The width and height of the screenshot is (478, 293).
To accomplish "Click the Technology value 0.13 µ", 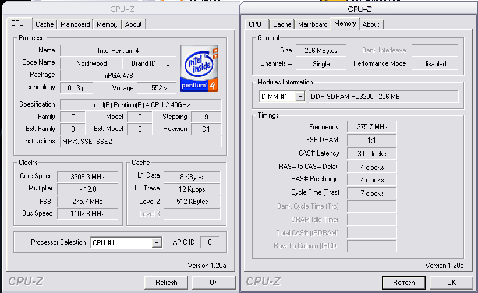I will tap(76, 88).
